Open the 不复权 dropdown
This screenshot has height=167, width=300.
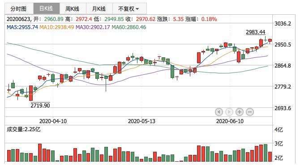pyautogui.click(x=129, y=9)
